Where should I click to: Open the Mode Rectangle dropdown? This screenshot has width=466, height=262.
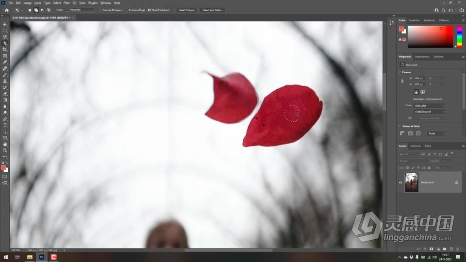point(80,10)
